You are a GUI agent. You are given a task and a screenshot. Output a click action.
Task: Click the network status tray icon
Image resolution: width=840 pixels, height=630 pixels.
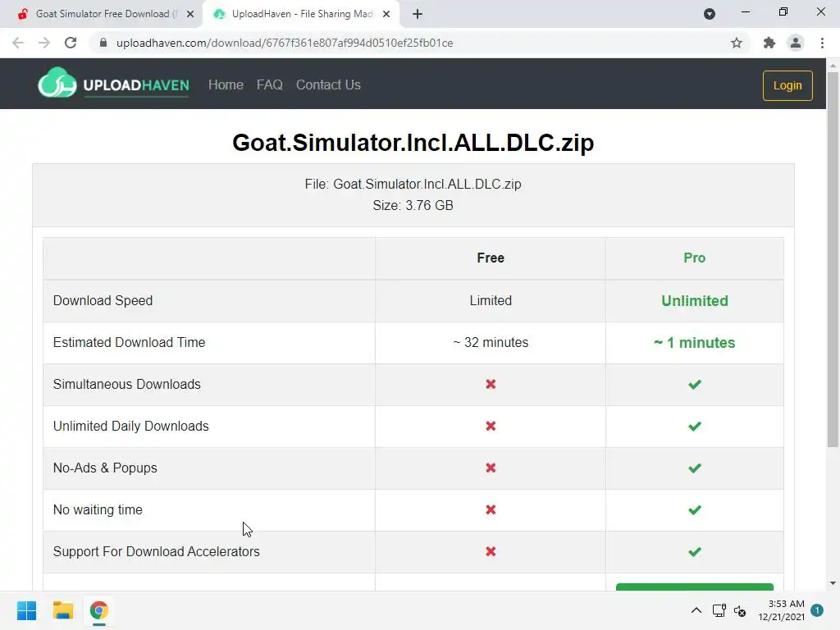pos(719,610)
